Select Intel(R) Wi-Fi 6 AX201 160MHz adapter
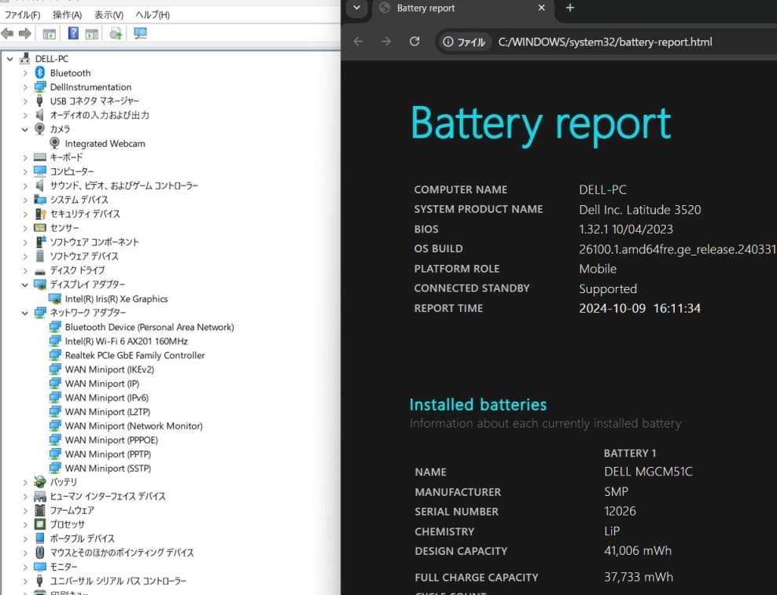Viewport: 777px width, 595px height. (x=126, y=341)
